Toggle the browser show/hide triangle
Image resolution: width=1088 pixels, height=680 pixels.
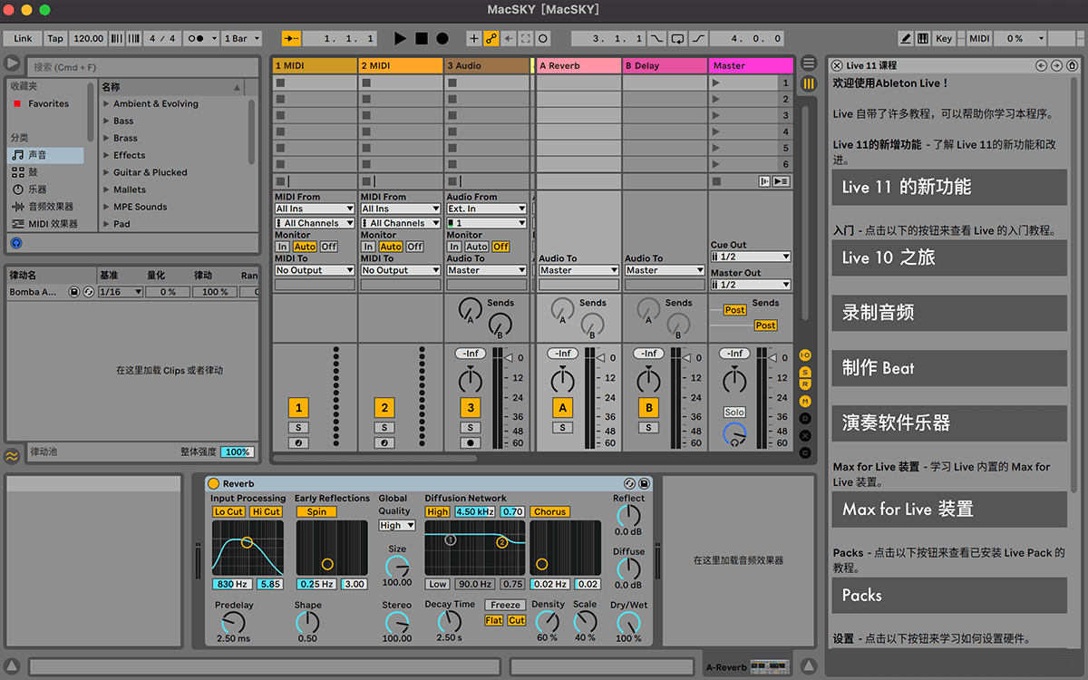click(x=12, y=63)
